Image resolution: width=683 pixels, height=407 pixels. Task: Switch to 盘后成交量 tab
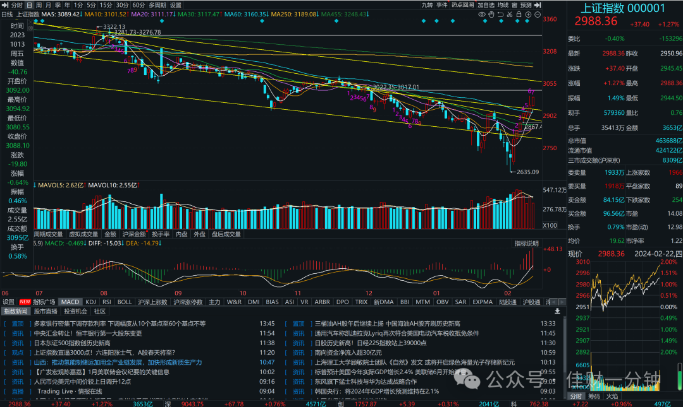click(226, 234)
